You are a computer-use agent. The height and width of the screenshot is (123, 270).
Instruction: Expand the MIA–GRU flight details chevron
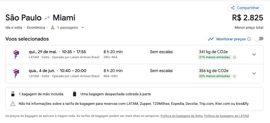click(254, 73)
